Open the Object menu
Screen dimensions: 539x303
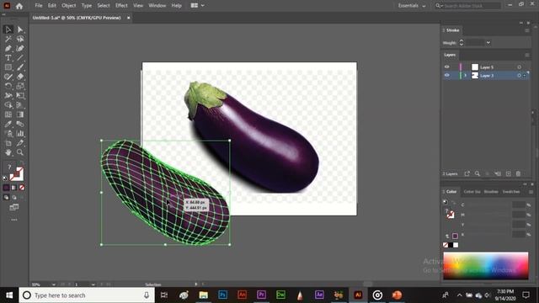[x=69, y=6]
